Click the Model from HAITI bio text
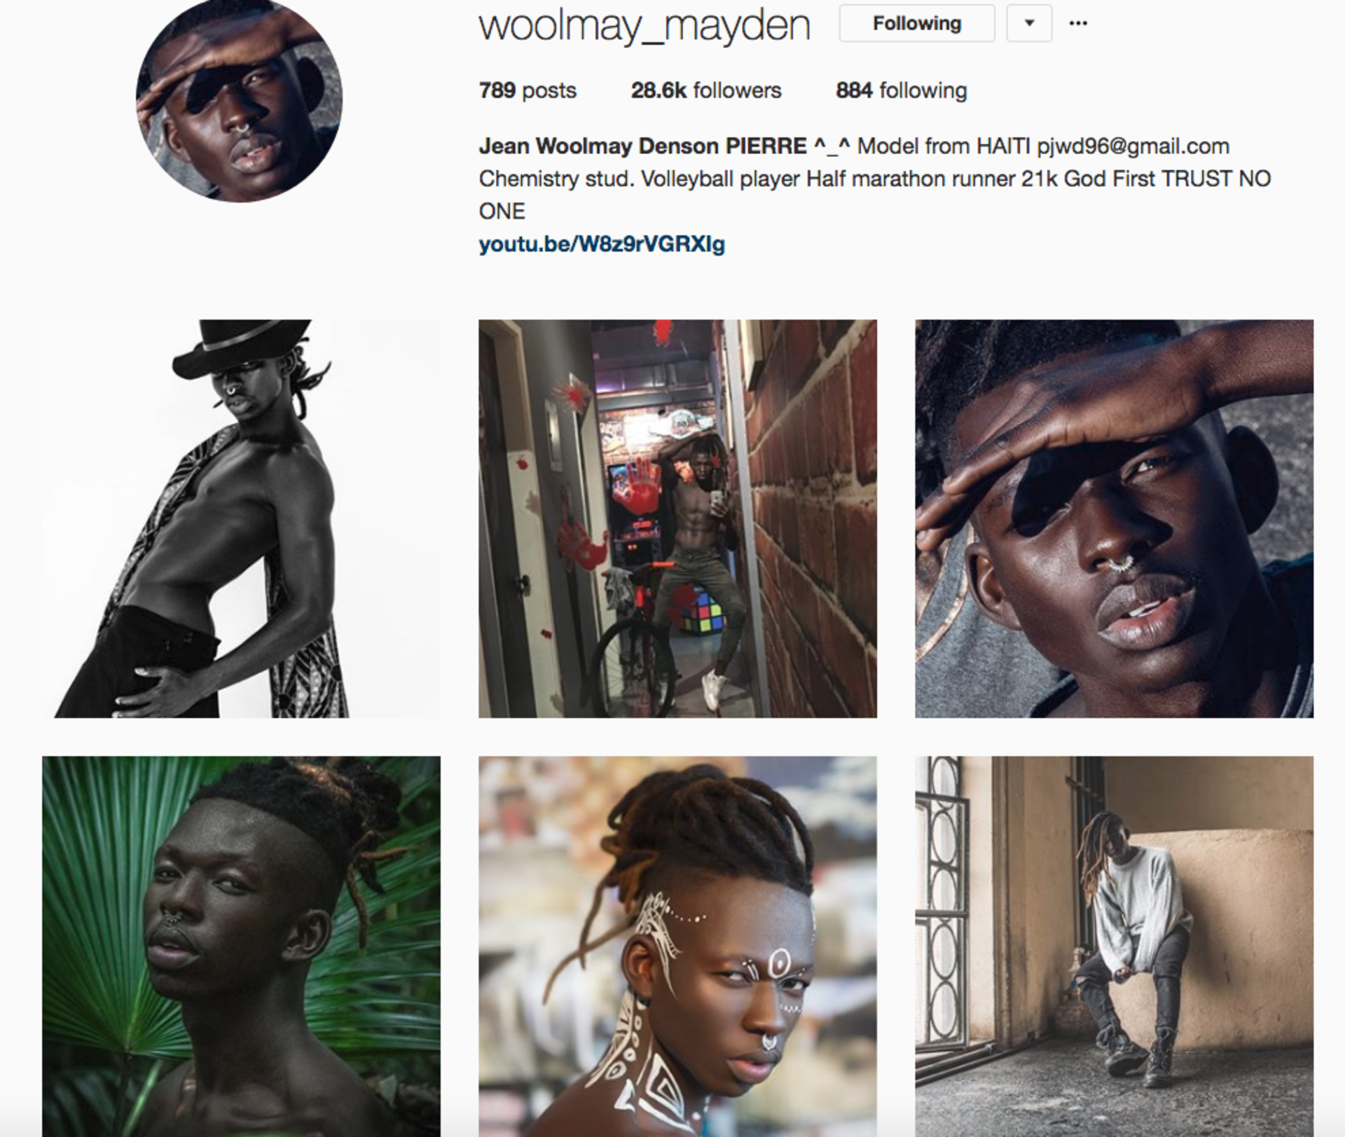Viewport: 1345px width, 1137px height. click(x=944, y=146)
